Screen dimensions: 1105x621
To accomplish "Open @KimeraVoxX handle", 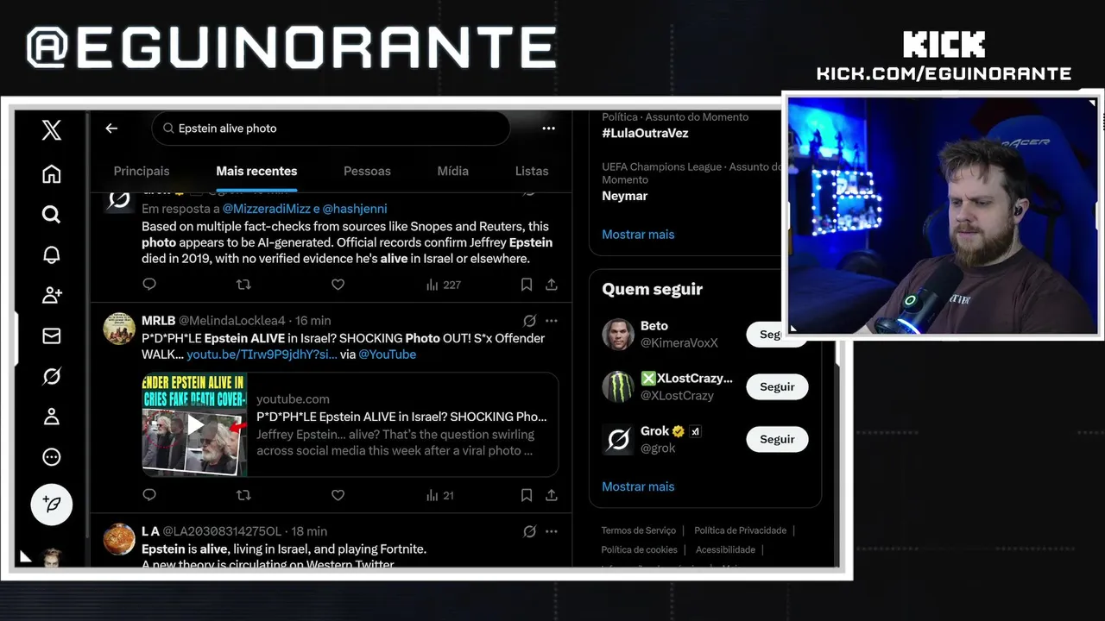I will click(679, 342).
